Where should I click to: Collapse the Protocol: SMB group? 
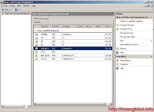pos(35,31)
